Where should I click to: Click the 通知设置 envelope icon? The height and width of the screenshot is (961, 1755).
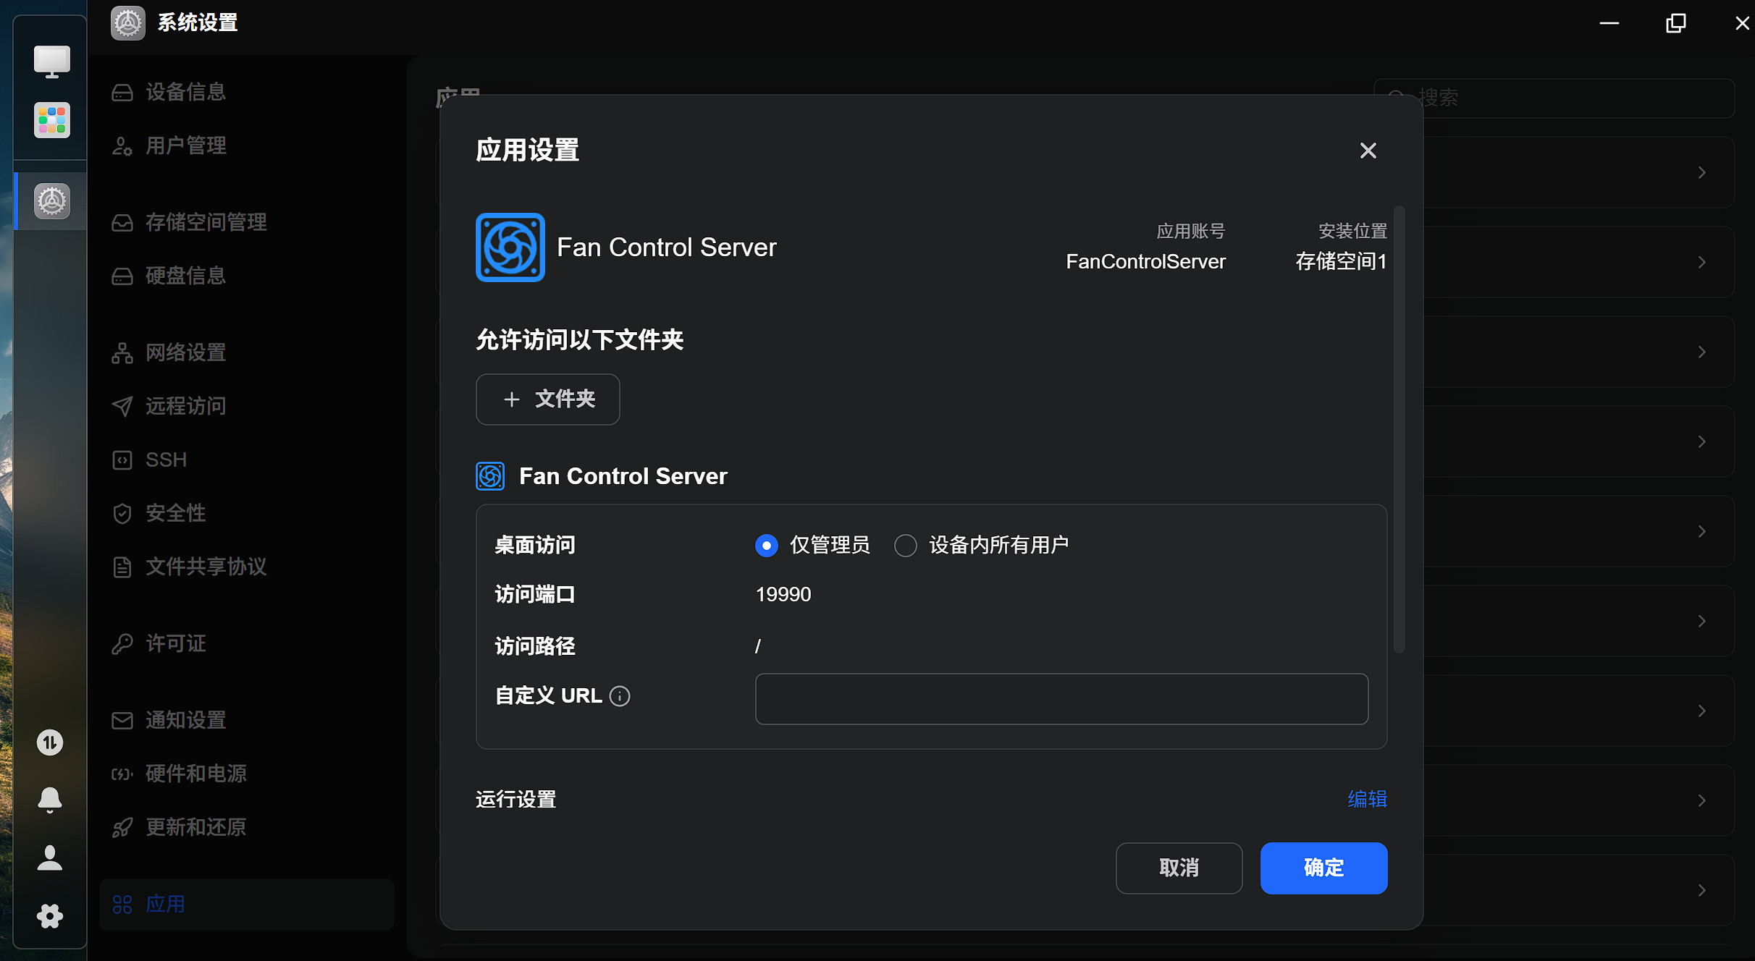(122, 721)
